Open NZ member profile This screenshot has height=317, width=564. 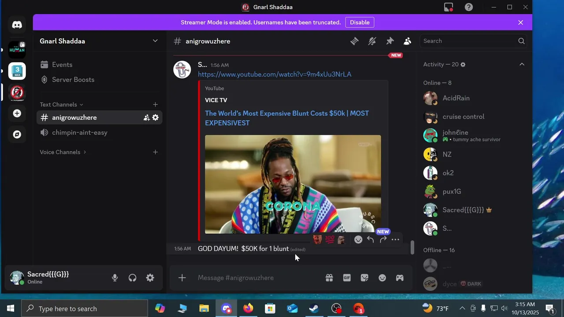474,155
